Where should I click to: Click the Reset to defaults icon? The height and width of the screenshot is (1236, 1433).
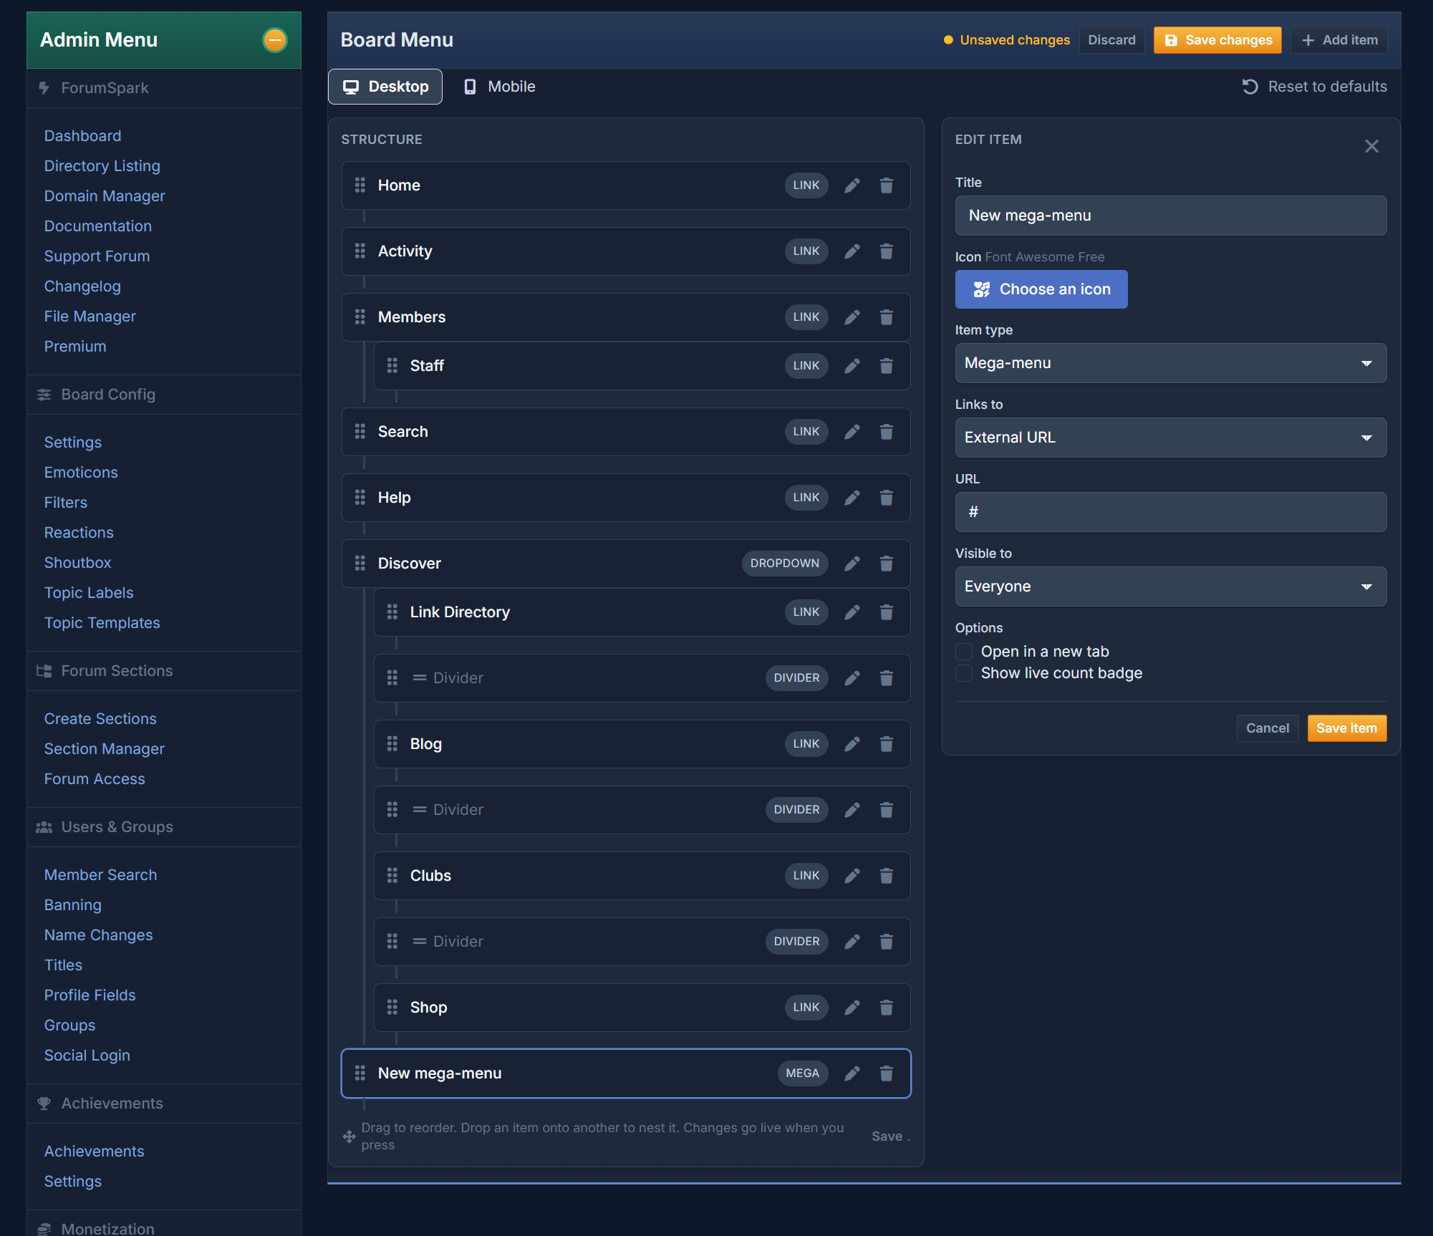1250,87
